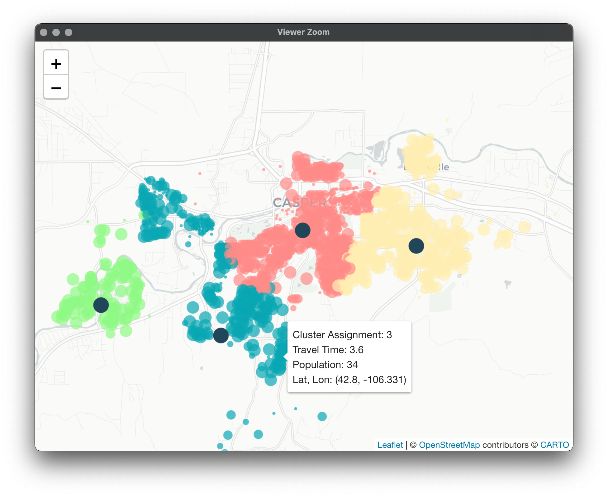Click the Travel Time: 3.6 popup line
The height and width of the screenshot is (497, 608).
click(328, 350)
